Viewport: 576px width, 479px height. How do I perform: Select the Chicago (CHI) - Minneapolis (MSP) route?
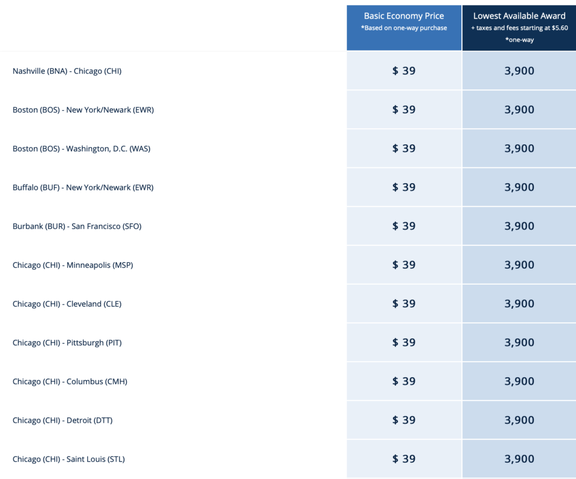click(73, 264)
